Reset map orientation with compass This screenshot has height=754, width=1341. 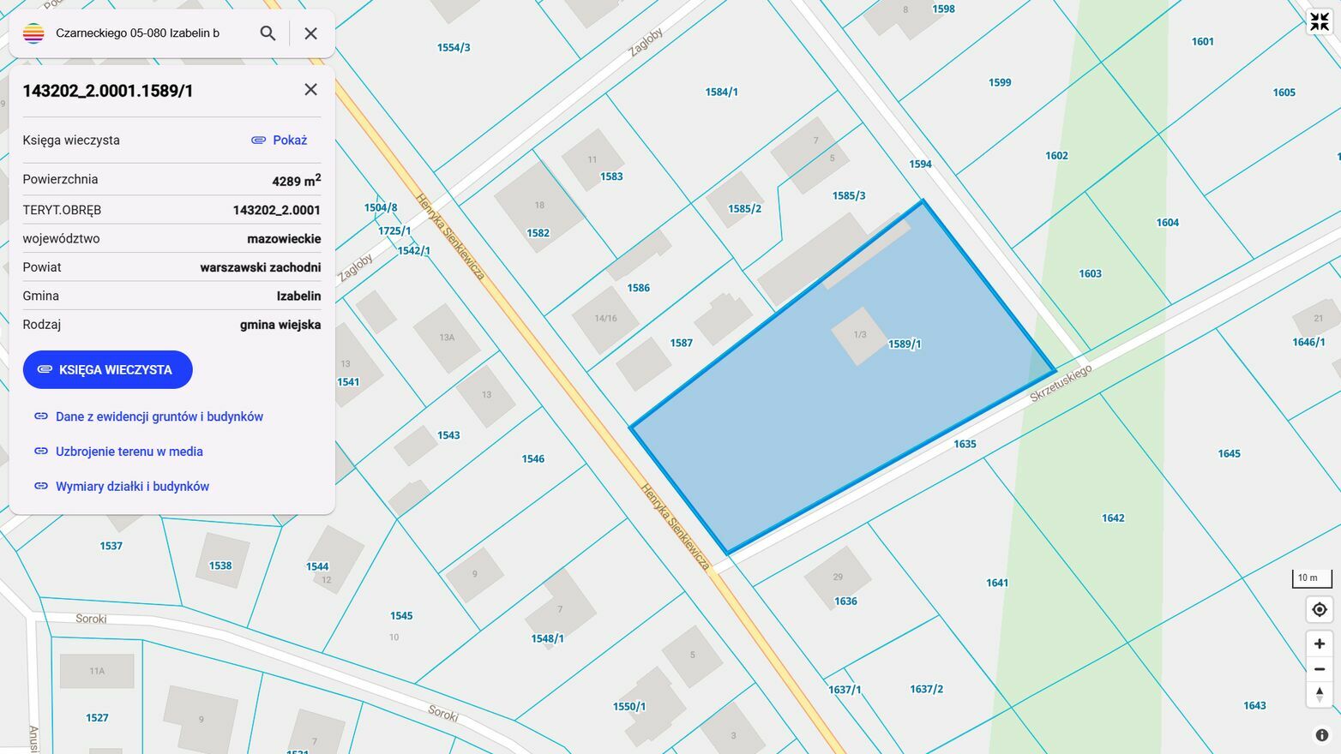(x=1319, y=694)
